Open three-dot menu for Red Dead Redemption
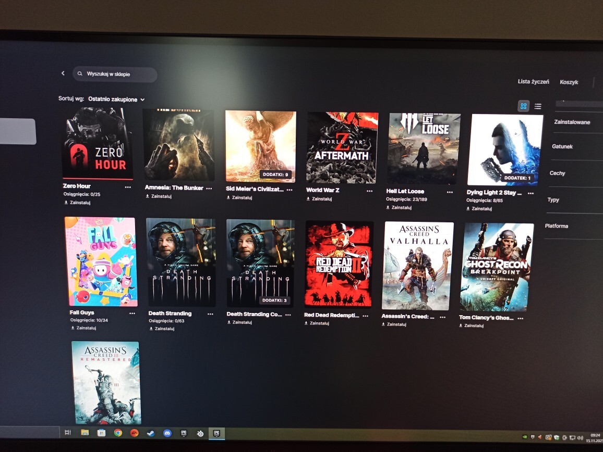The height and width of the screenshot is (452, 603). (x=365, y=316)
